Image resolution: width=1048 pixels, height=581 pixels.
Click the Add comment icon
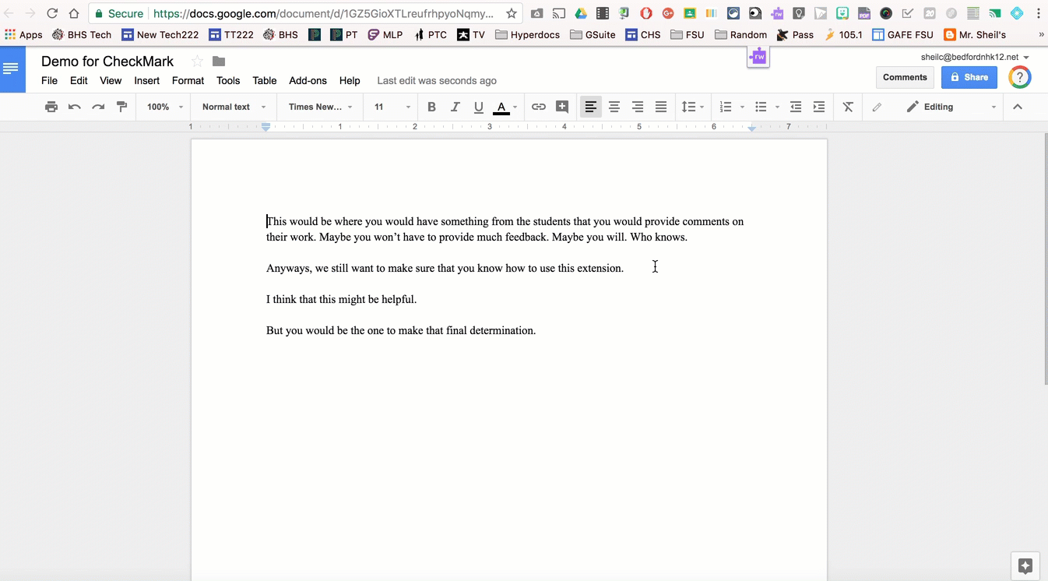[x=562, y=107]
